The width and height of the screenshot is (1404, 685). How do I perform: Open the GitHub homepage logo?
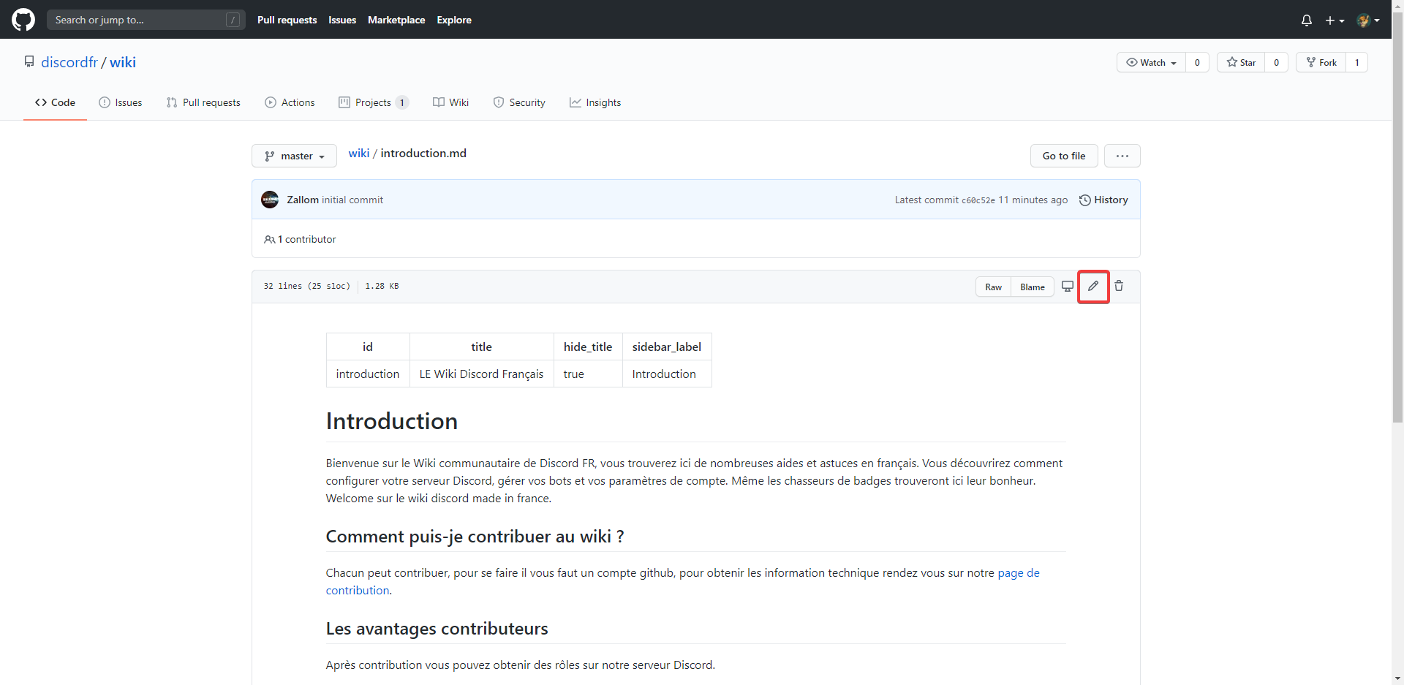click(x=23, y=20)
